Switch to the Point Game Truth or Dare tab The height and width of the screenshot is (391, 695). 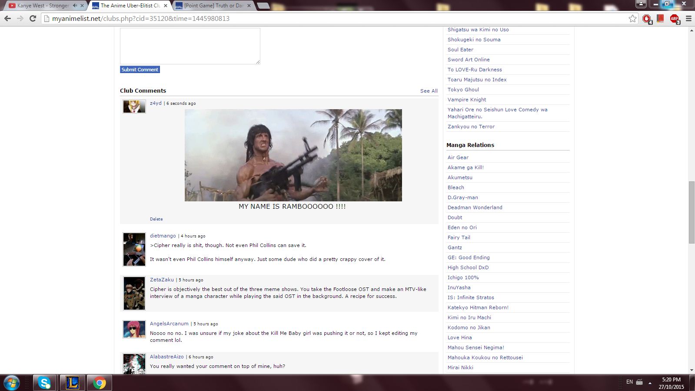point(213,6)
